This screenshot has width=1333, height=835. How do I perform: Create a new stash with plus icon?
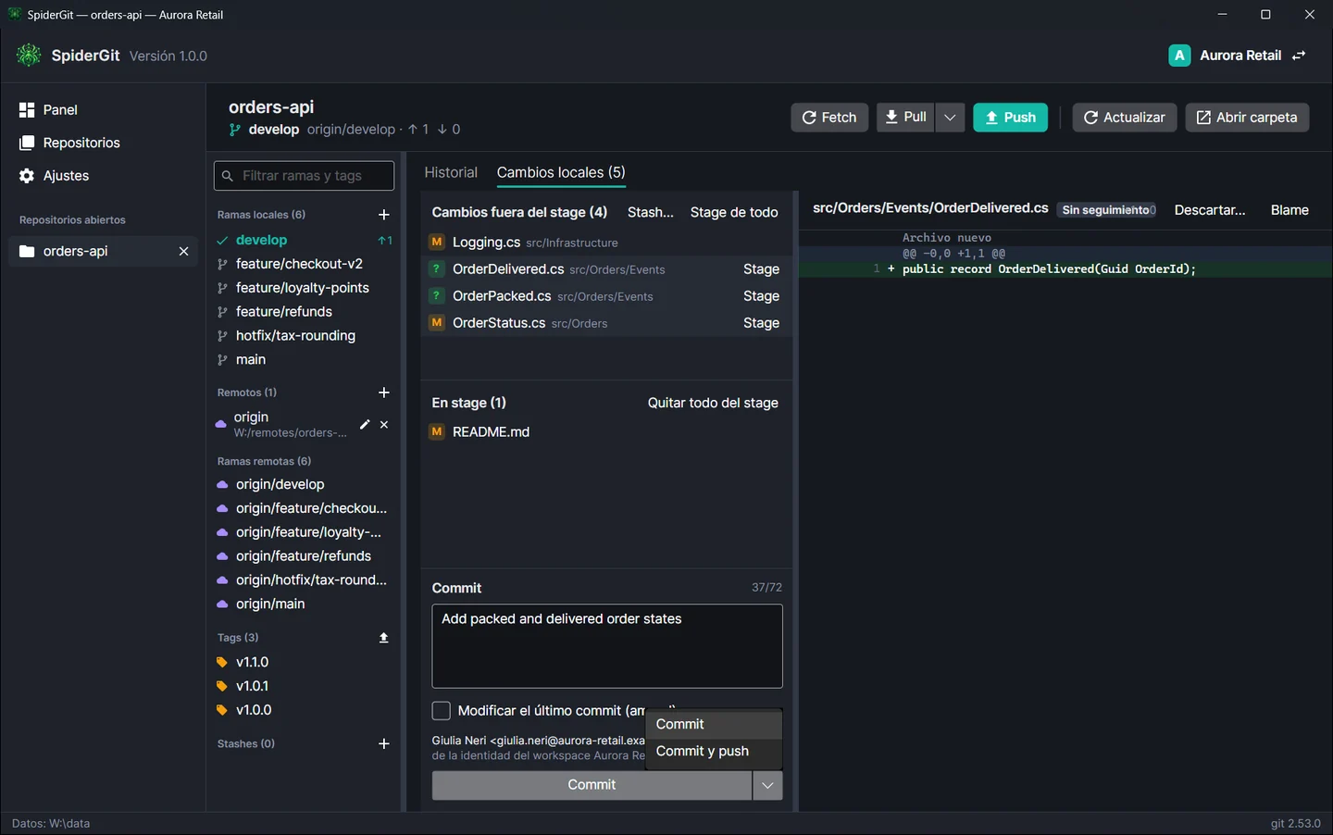384,743
